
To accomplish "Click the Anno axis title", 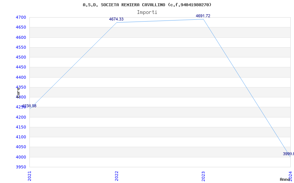I will pos(285,179).
